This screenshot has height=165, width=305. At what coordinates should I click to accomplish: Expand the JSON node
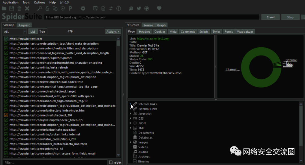point(130,123)
